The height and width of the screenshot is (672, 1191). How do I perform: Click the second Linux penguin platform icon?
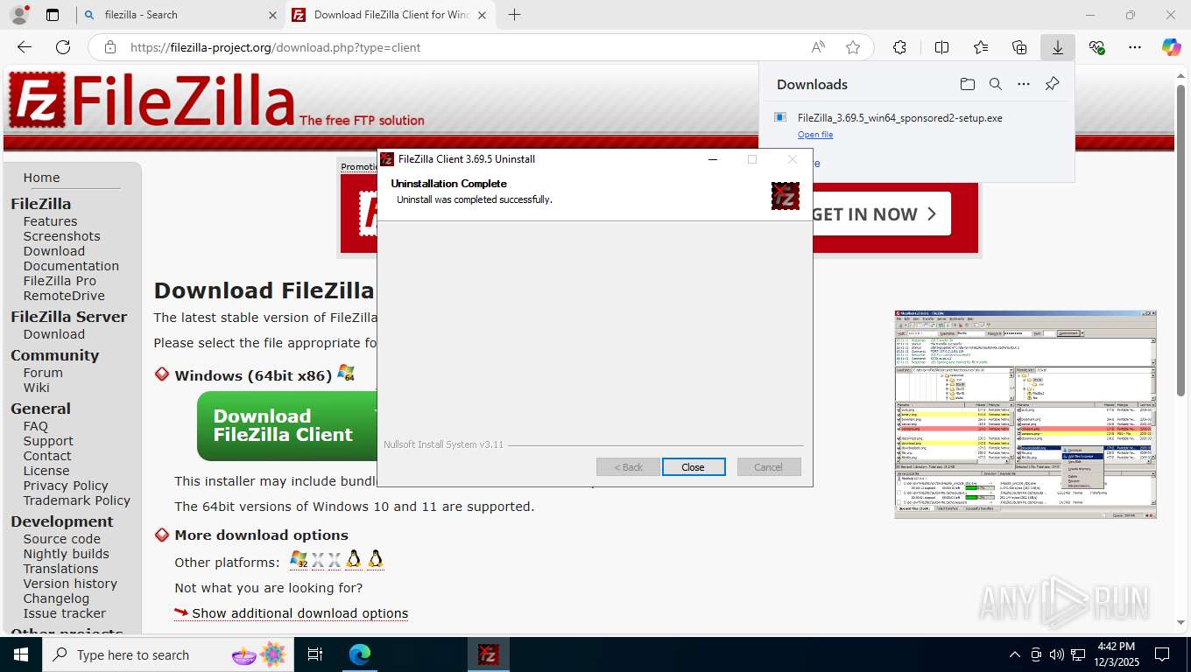(x=376, y=560)
